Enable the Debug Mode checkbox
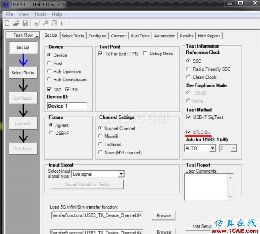 pos(145,53)
